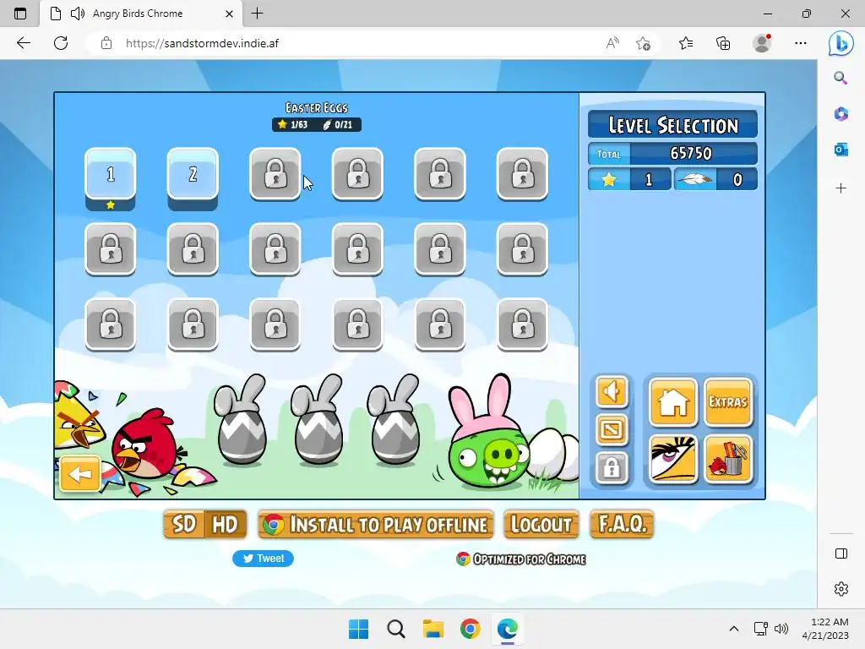Click the yellow back arrow button
The width and height of the screenshot is (865, 649).
[80, 473]
